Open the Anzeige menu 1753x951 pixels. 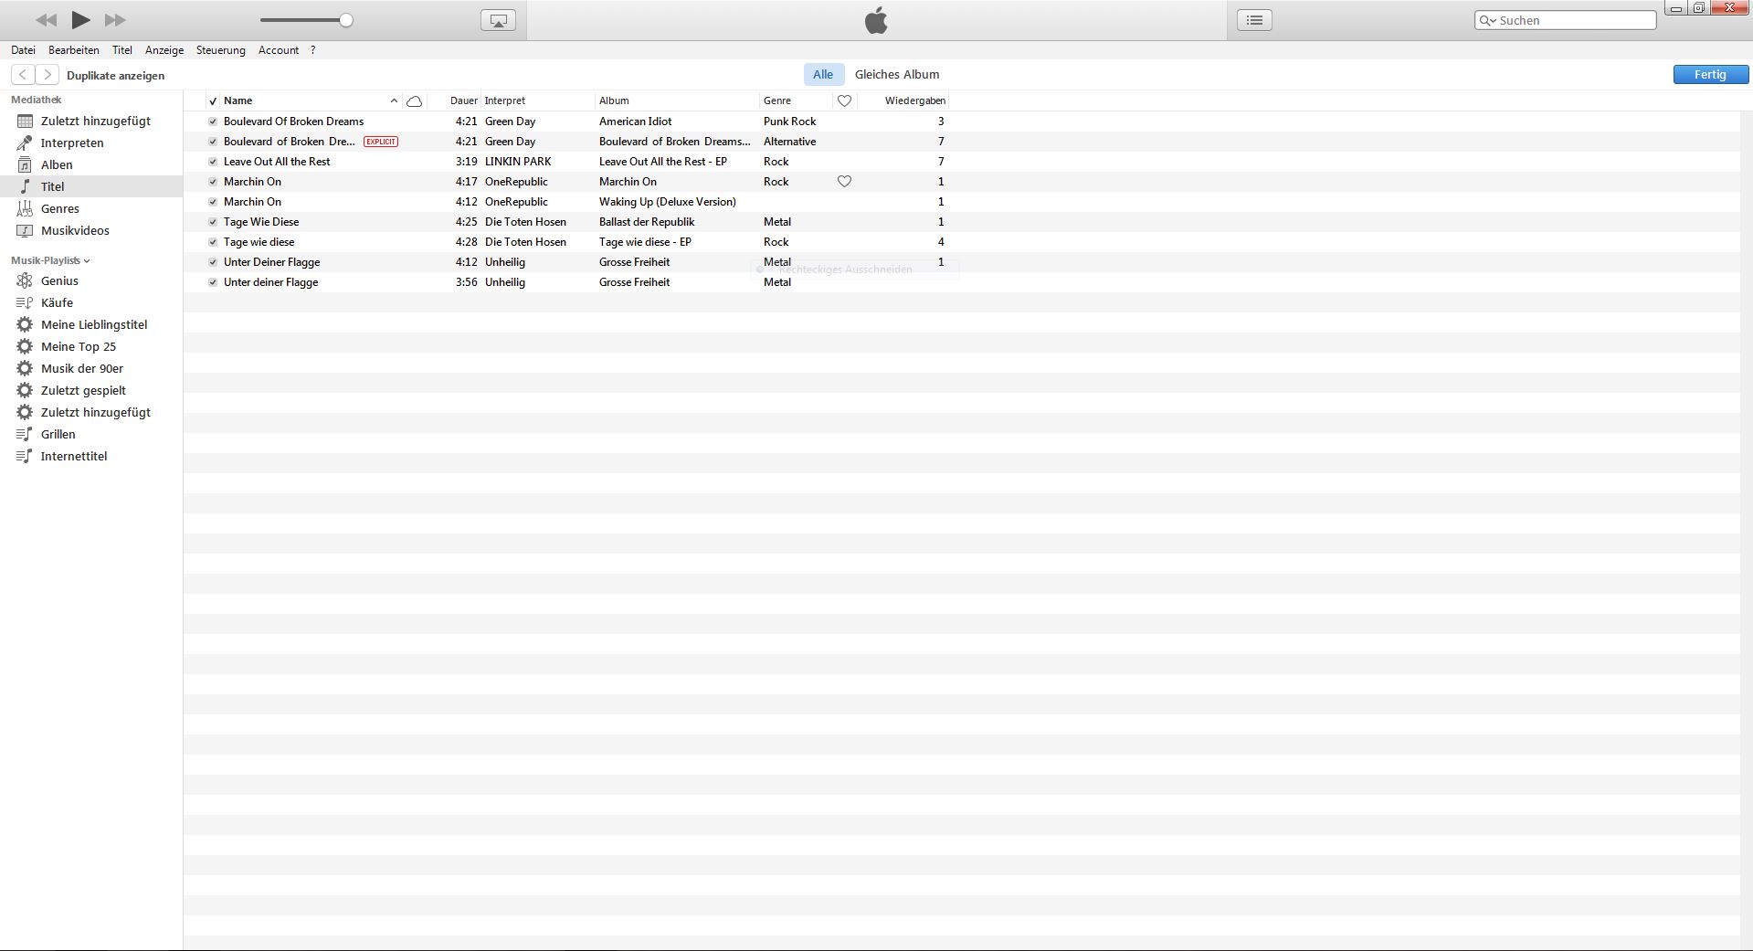164,50
